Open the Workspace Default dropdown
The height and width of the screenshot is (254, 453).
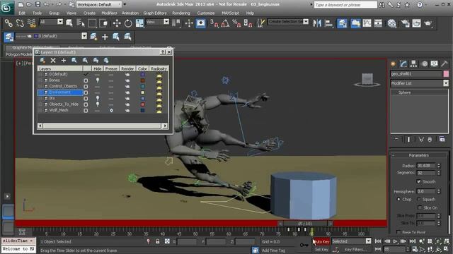click(x=99, y=4)
